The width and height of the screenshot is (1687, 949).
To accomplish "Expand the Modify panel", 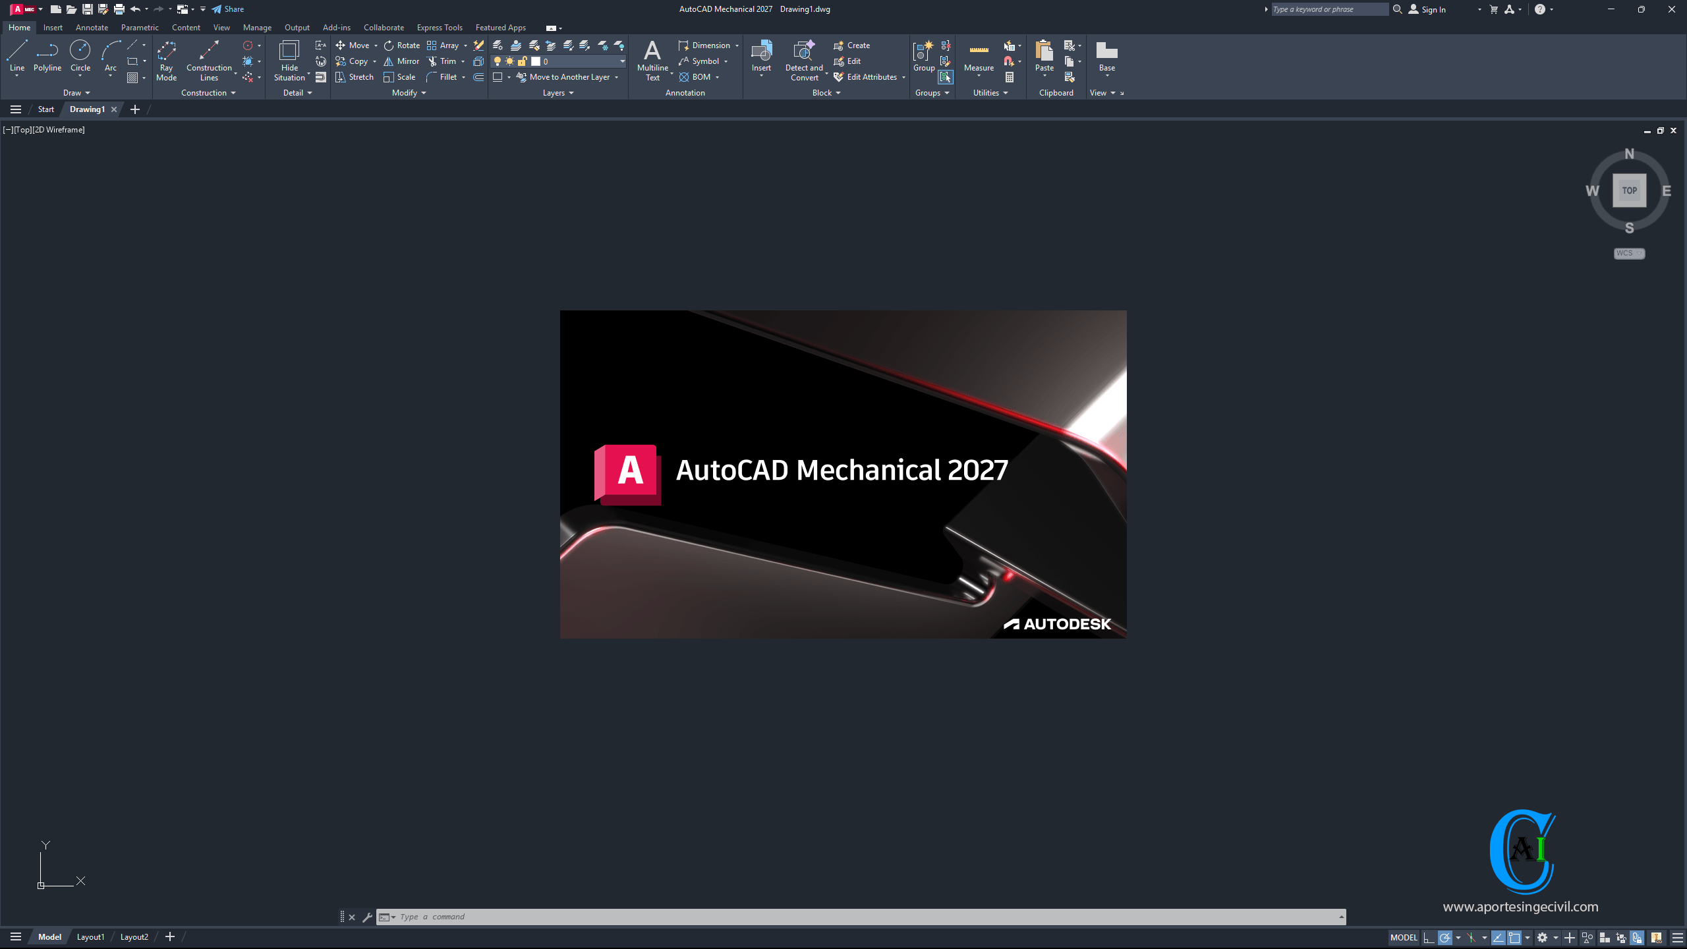I will (409, 93).
